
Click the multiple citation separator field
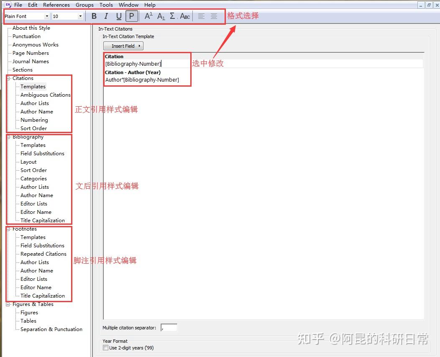coord(169,328)
